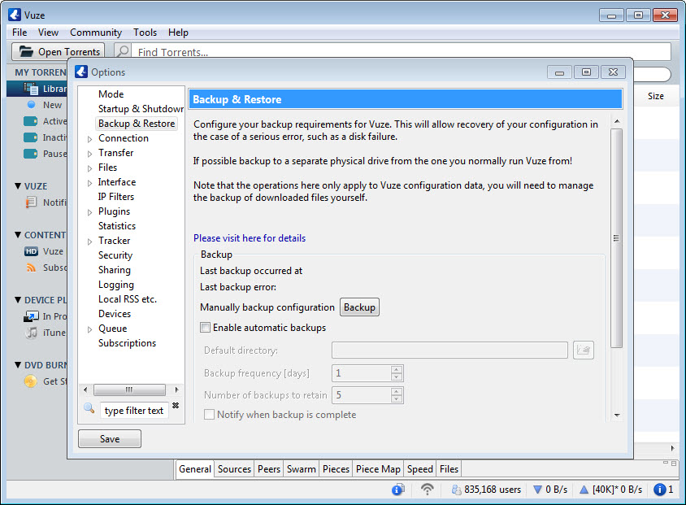
Task: Click the Open Torrents button label
Action: [x=69, y=51]
